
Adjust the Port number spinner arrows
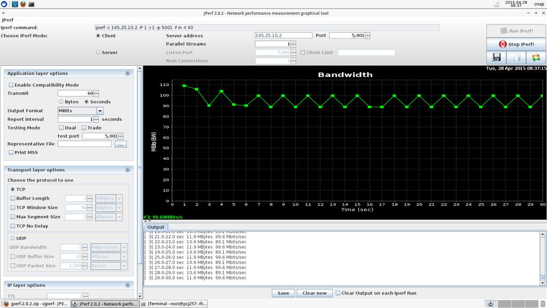[368, 35]
